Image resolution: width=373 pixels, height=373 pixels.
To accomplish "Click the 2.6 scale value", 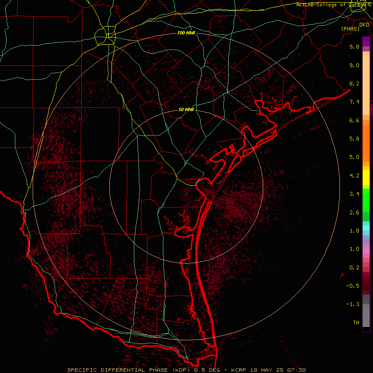I will [354, 213].
